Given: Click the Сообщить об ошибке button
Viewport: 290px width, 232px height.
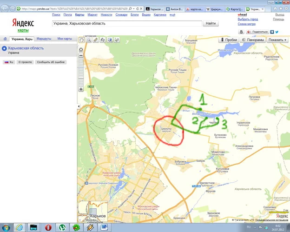Looking at the screenshot, I should [x=51, y=62].
